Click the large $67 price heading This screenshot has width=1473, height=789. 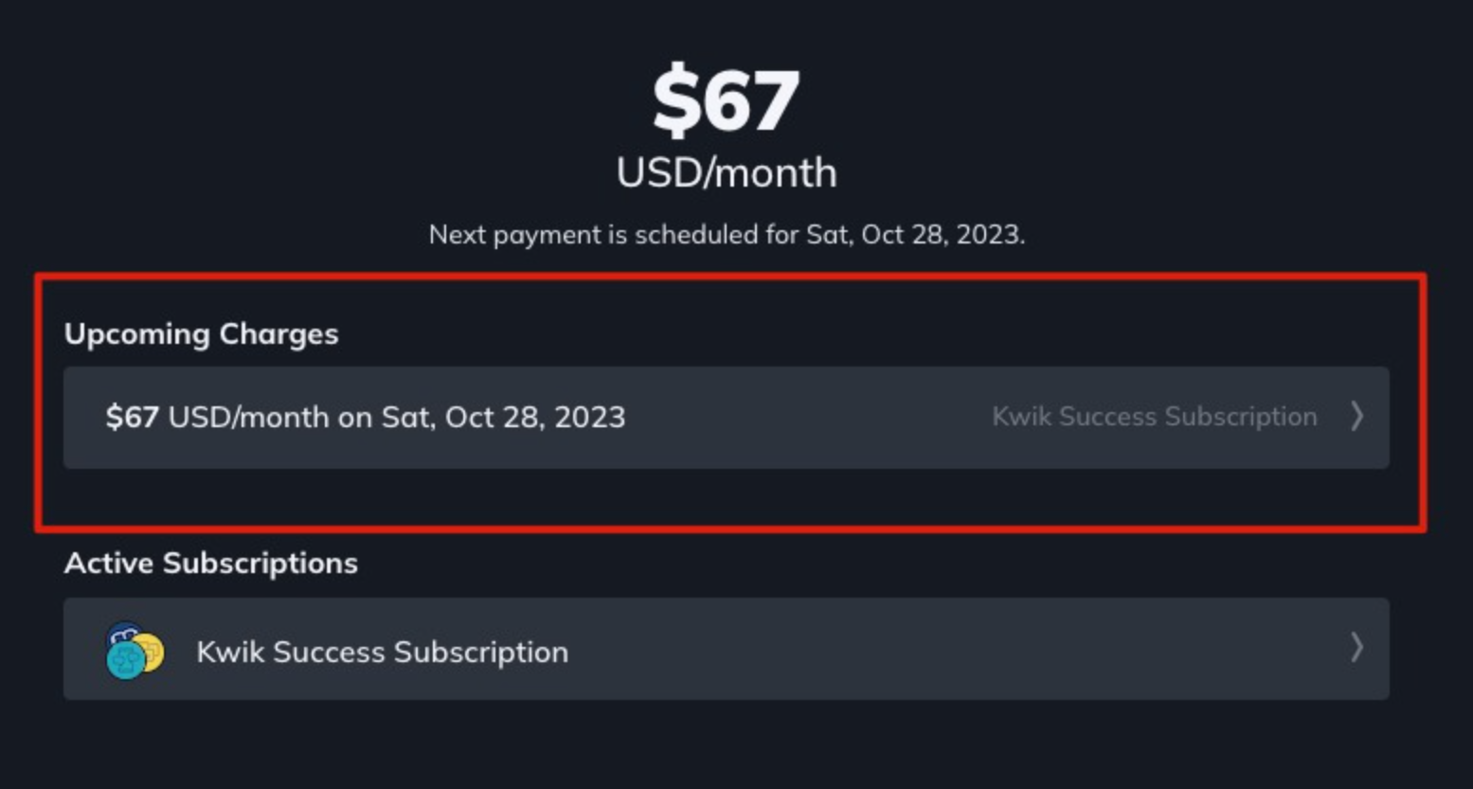726,100
